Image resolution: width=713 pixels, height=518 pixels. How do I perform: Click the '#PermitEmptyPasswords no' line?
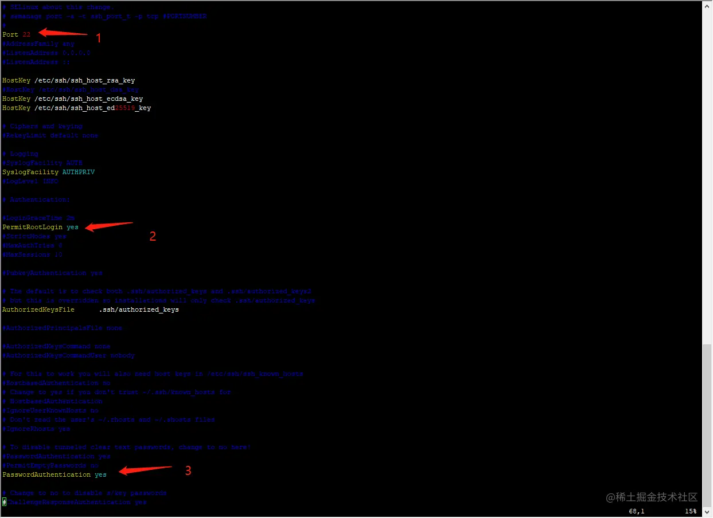(50, 466)
